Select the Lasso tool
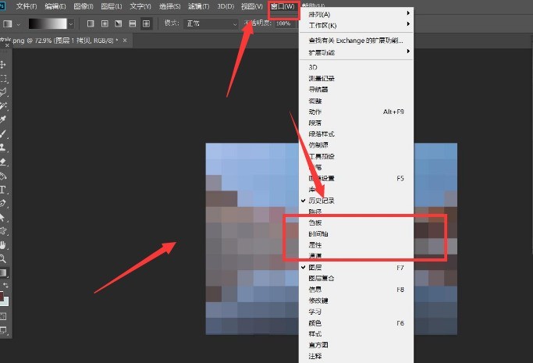533x363 pixels. pos(3,92)
